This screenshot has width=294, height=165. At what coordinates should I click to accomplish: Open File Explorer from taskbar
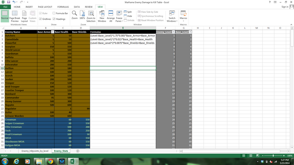pyautogui.click(x=39, y=161)
